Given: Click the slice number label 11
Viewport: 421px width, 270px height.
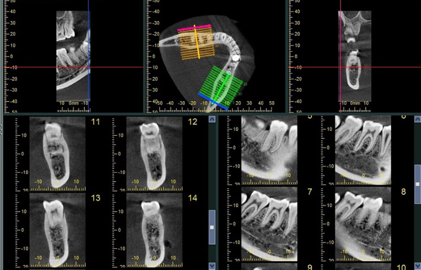Looking at the screenshot, I should pos(96,122).
